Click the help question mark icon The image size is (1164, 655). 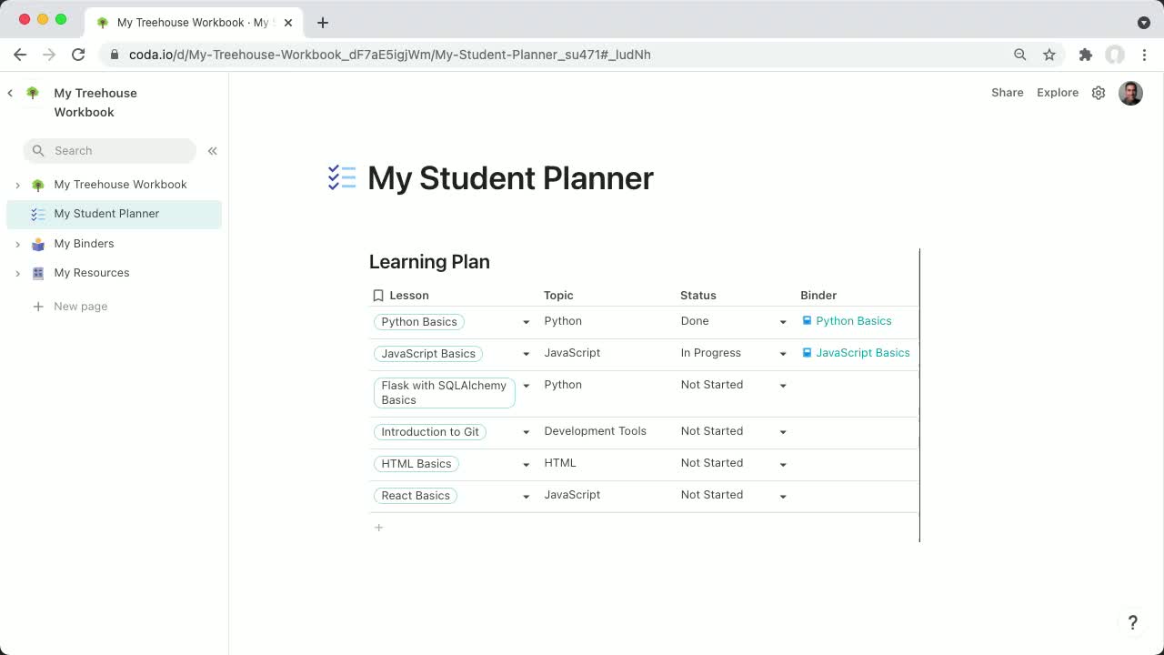click(x=1132, y=622)
